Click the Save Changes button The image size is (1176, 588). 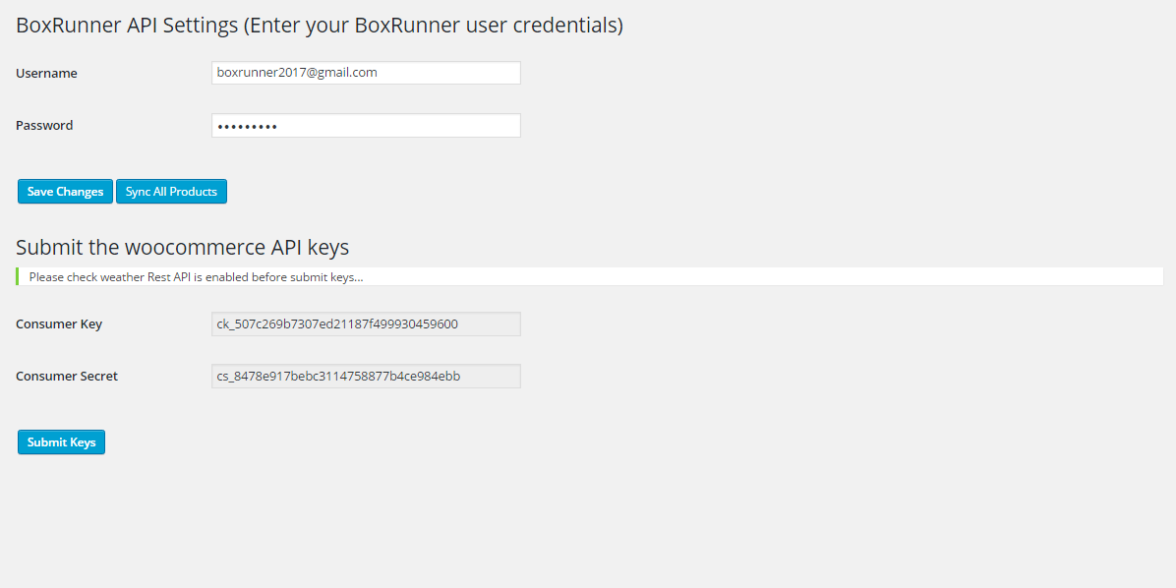pyautogui.click(x=65, y=192)
